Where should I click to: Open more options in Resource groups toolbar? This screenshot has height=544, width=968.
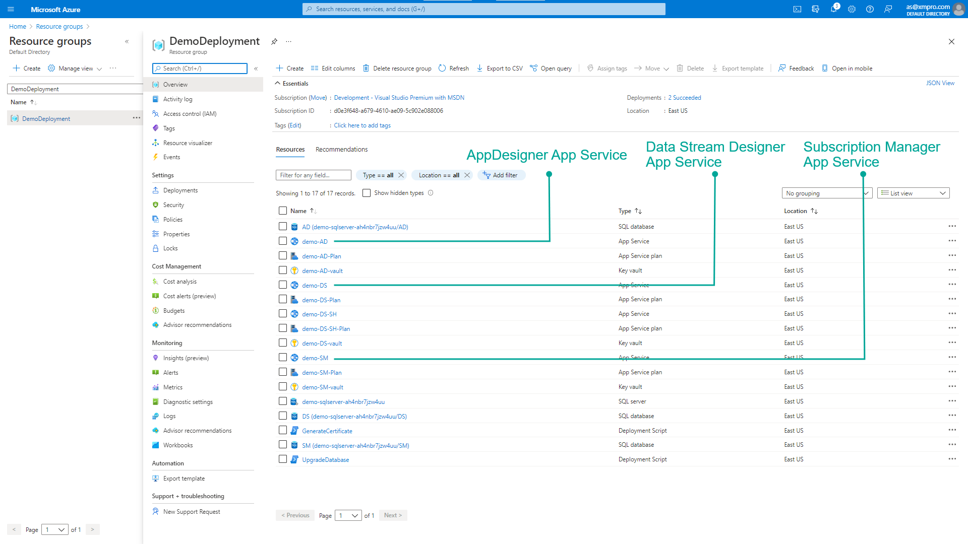[x=113, y=69]
